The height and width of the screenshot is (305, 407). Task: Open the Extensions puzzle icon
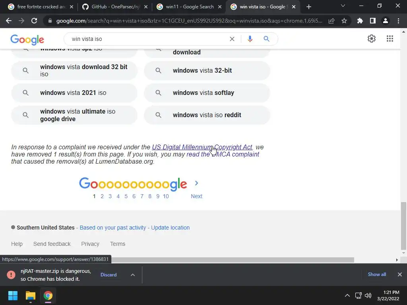[x=360, y=21]
